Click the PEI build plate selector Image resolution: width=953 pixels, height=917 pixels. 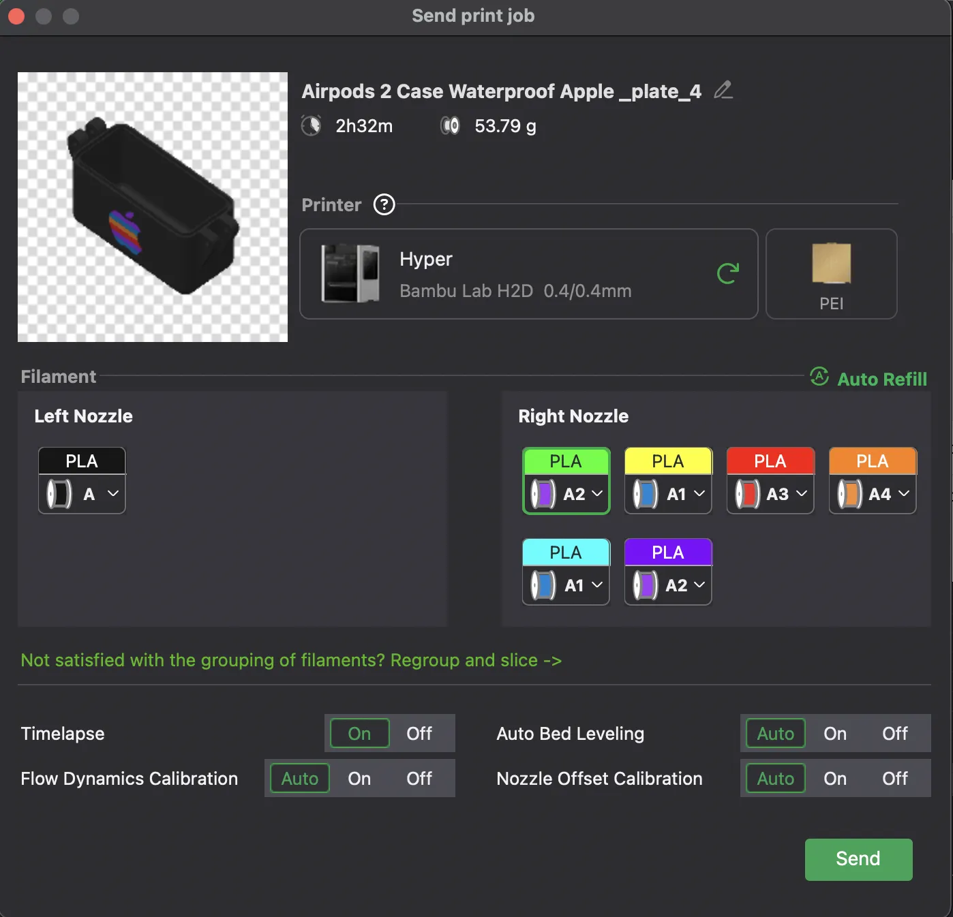tap(832, 274)
